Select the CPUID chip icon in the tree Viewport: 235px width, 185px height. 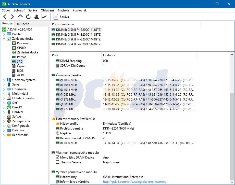tap(14, 48)
